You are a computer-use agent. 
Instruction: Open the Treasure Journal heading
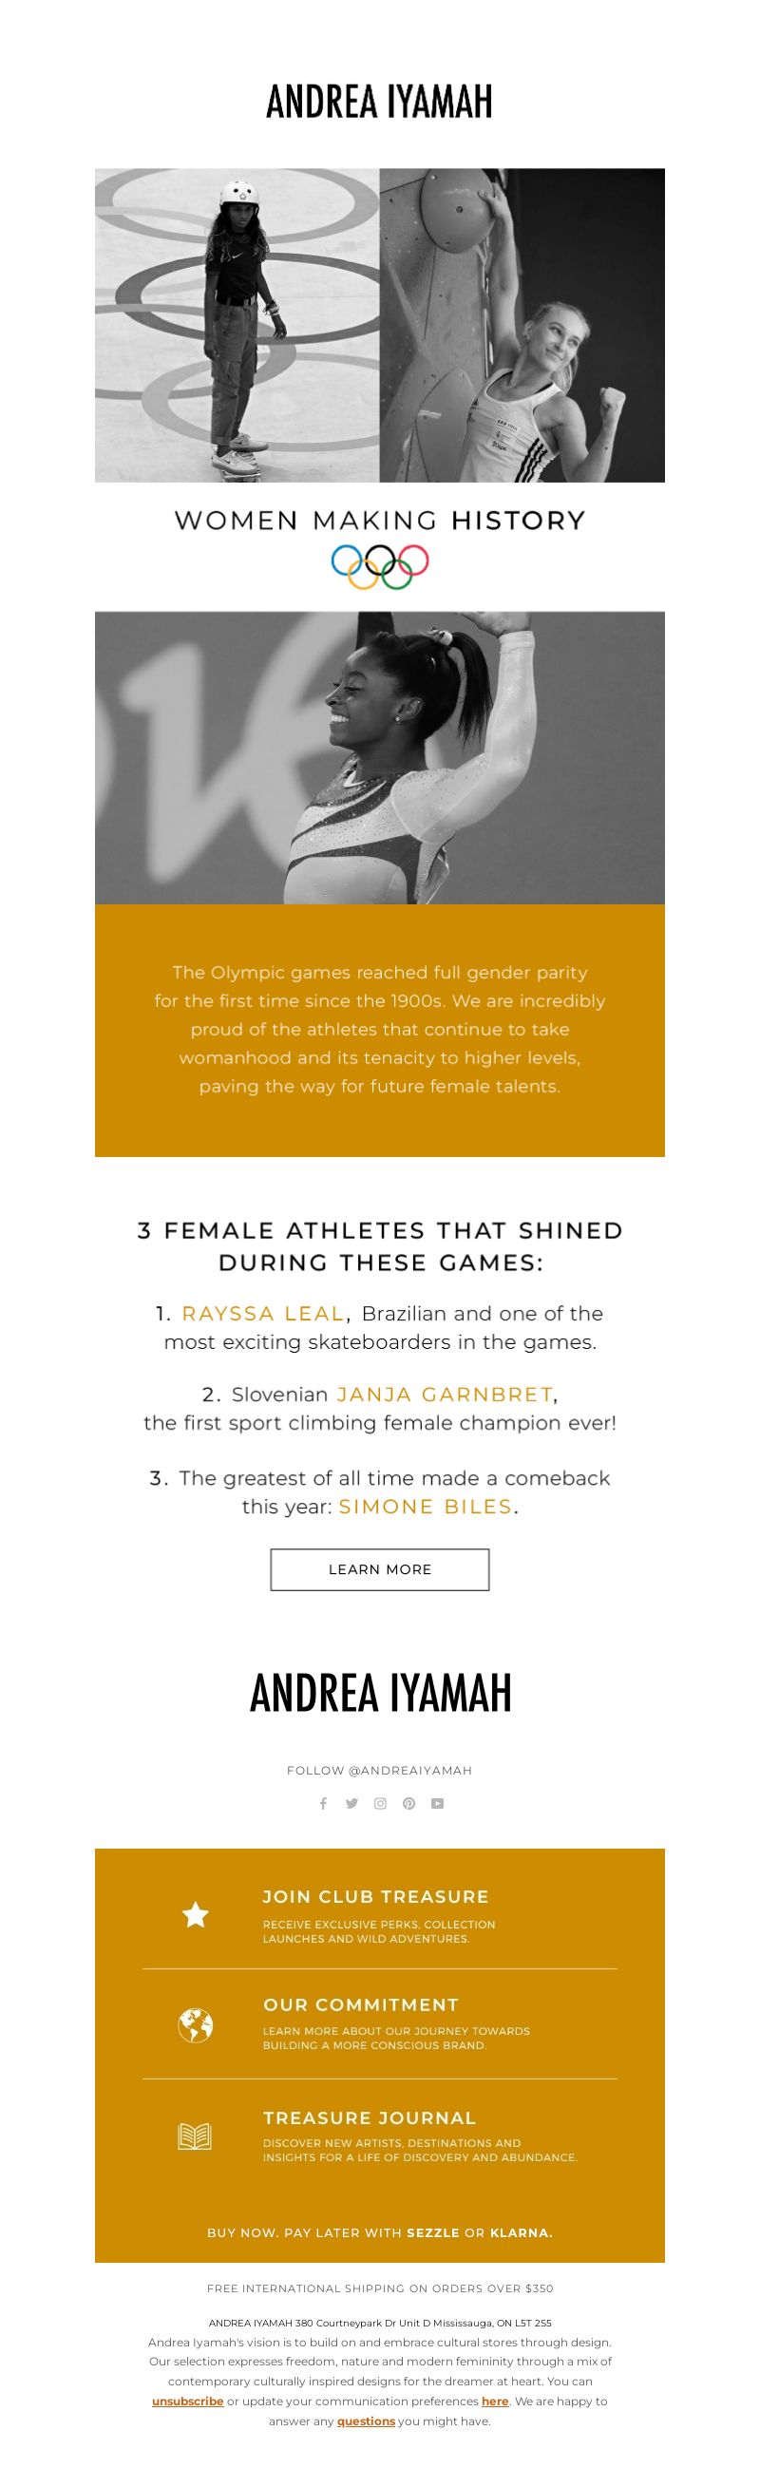(x=370, y=2117)
